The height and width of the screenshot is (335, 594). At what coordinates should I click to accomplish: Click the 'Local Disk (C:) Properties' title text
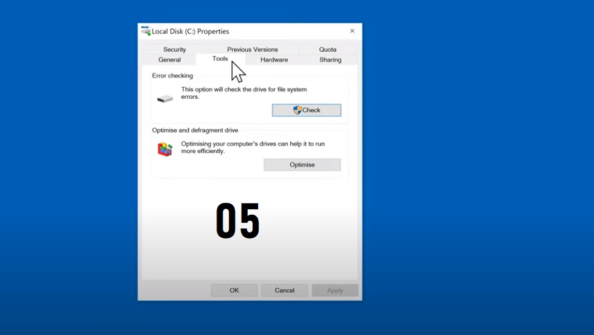point(190,31)
